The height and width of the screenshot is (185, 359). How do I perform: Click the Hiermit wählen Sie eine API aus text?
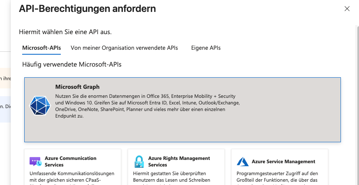65,32
